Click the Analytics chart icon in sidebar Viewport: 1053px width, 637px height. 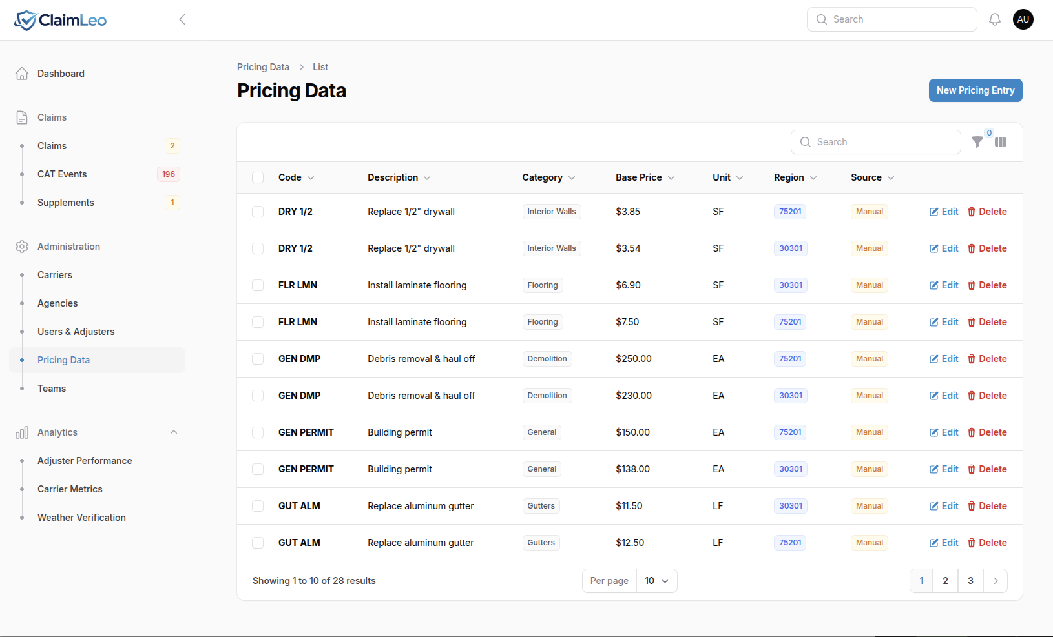click(x=22, y=432)
